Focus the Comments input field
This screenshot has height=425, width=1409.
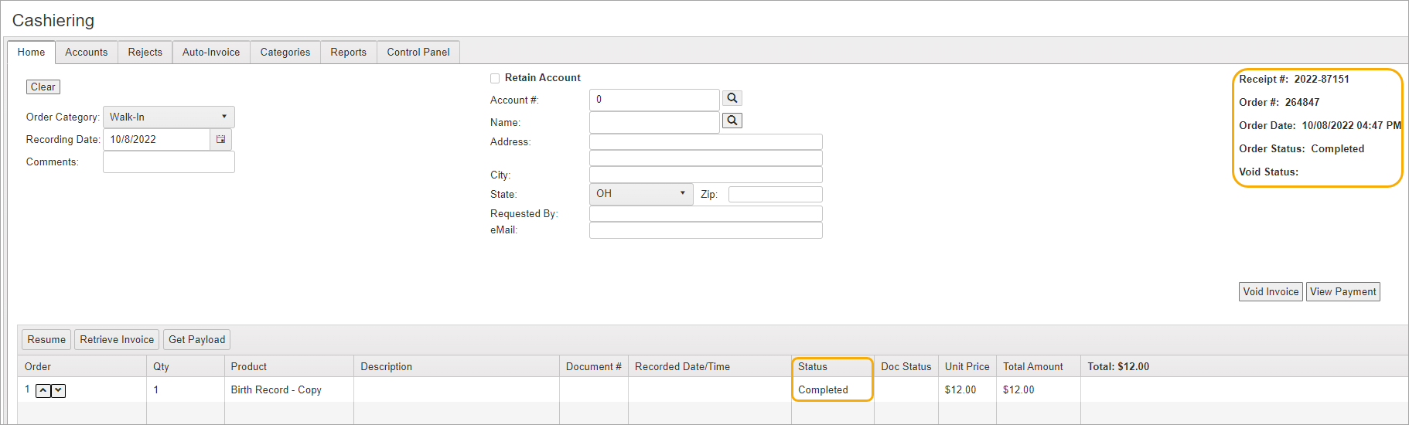[169, 162]
